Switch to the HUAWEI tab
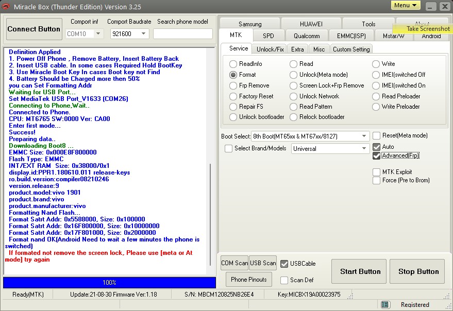 click(x=311, y=24)
